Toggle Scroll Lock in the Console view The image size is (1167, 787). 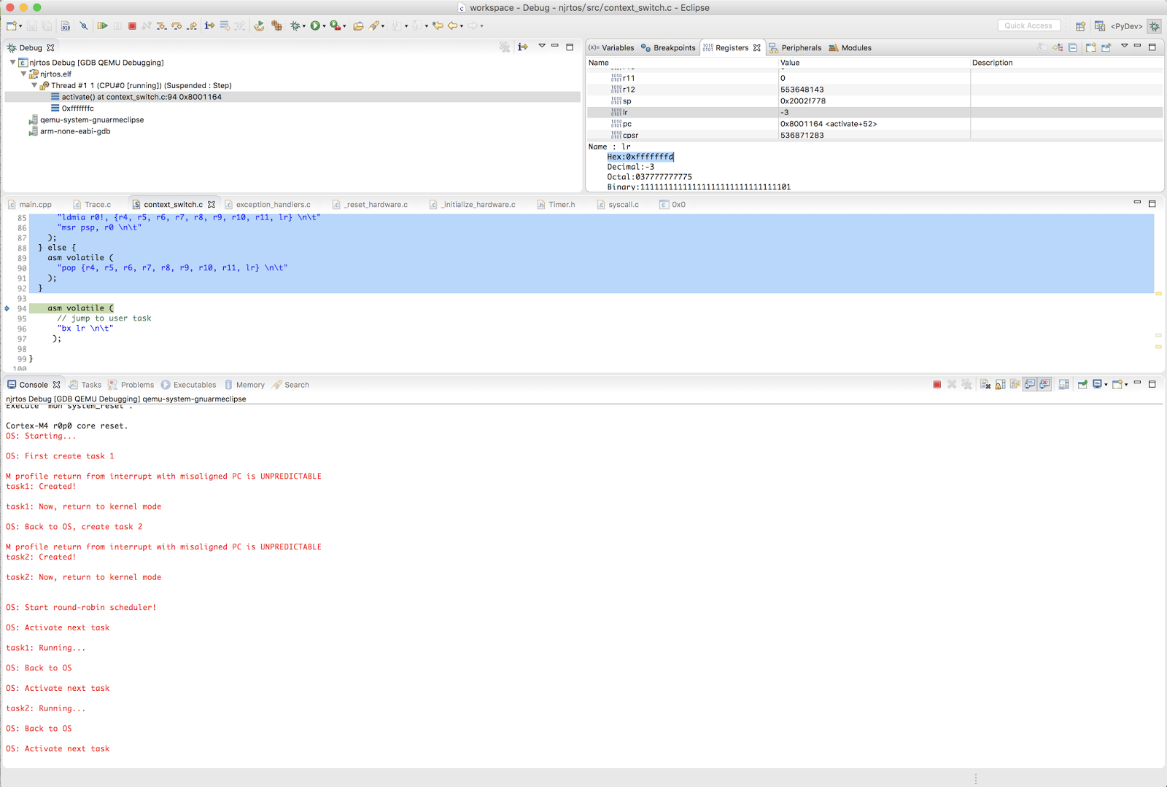point(999,384)
